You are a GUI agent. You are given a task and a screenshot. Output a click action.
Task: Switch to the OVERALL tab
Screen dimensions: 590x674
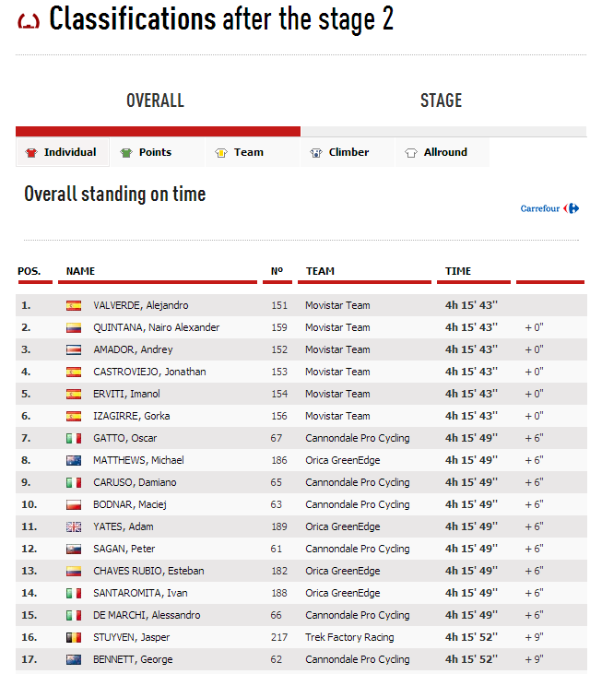coord(155,101)
